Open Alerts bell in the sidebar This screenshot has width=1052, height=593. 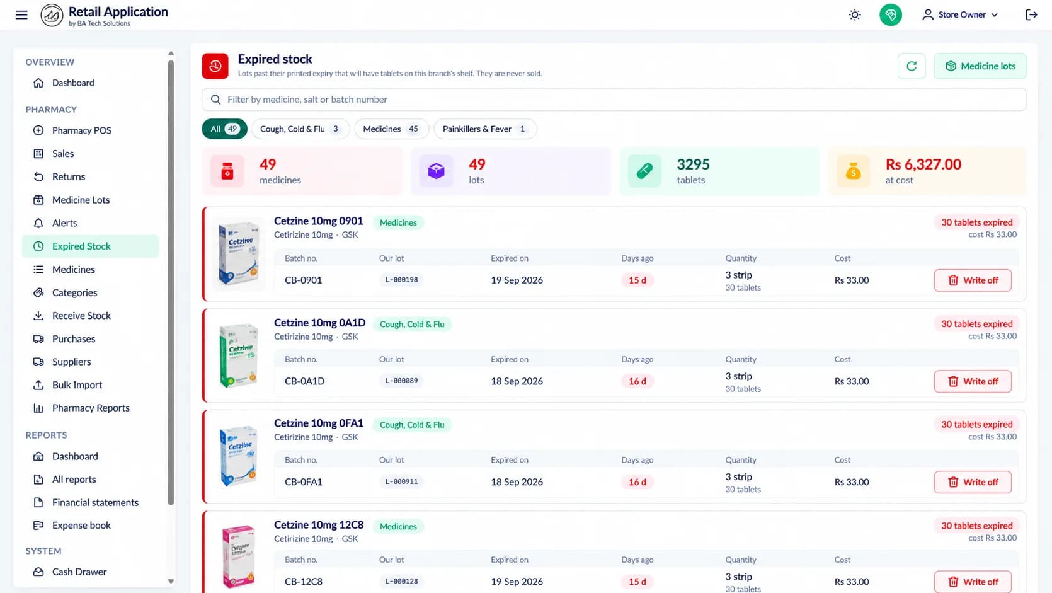click(90, 223)
